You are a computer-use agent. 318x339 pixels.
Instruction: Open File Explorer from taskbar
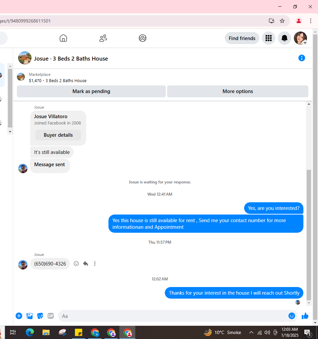46,332
